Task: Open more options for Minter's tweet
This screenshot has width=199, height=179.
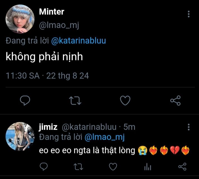Action: tap(189, 14)
